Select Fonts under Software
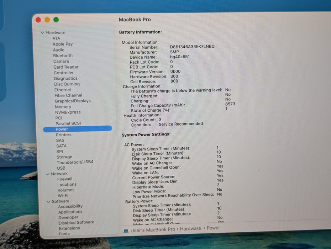The height and width of the screenshot is (249, 331). coord(64,234)
